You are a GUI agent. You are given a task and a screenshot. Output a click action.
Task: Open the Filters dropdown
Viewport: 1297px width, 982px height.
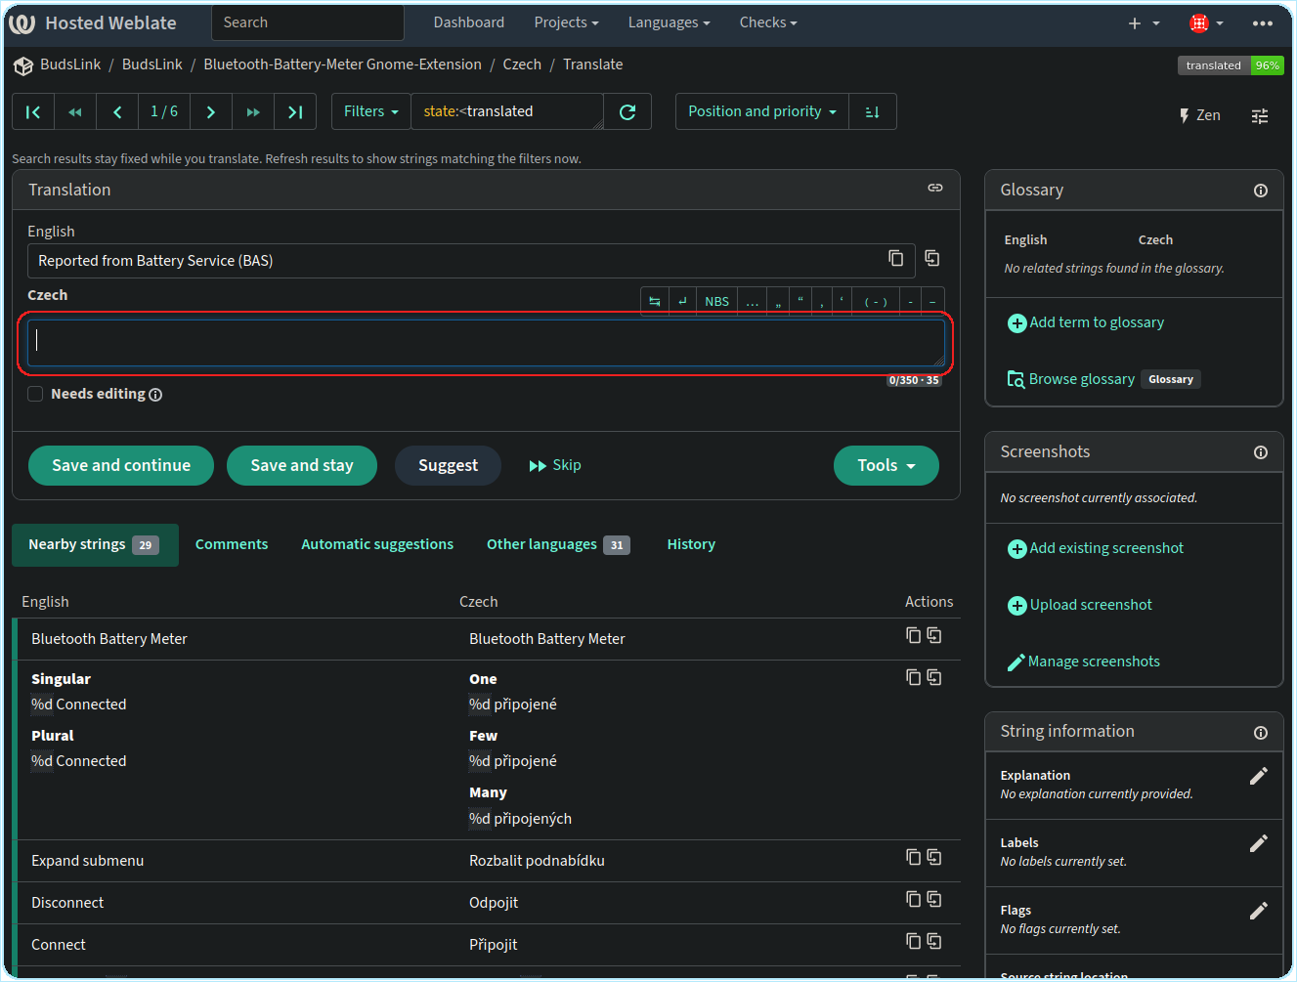tap(371, 112)
